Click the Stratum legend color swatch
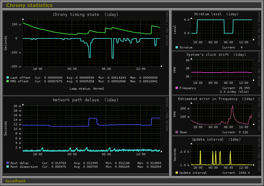The width and height of the screenshot is (264, 186). 177,48
